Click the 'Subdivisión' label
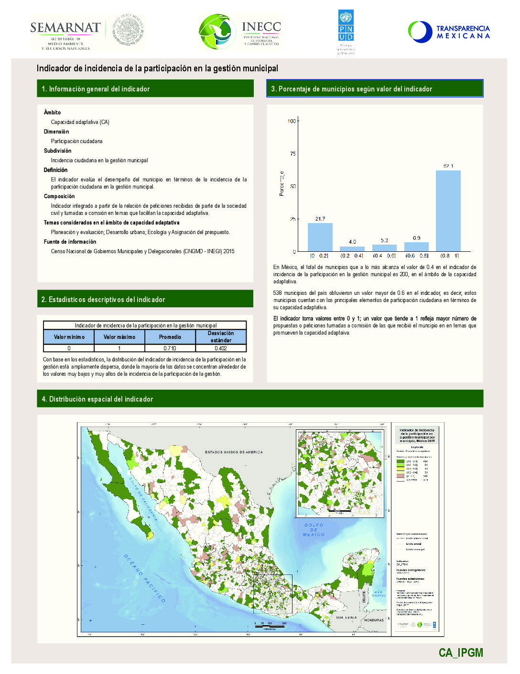520x674 pixels. [58, 151]
